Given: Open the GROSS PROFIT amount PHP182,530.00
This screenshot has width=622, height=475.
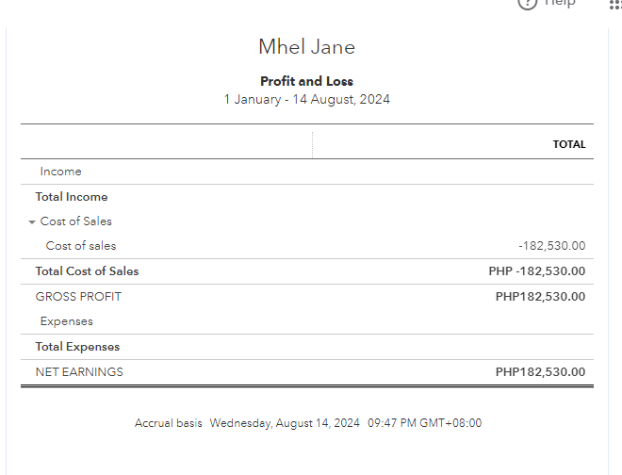Looking at the screenshot, I should pos(540,297).
